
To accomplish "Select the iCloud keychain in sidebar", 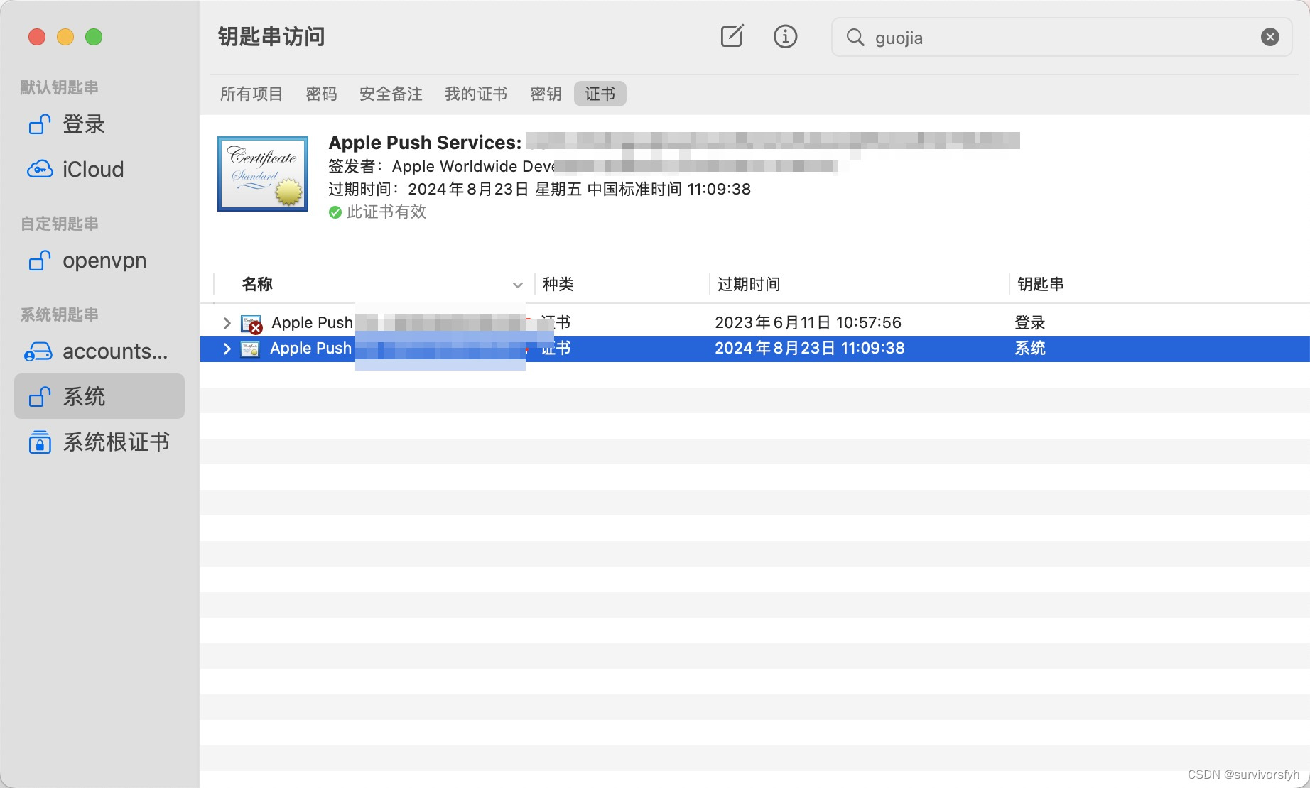I will coord(99,169).
